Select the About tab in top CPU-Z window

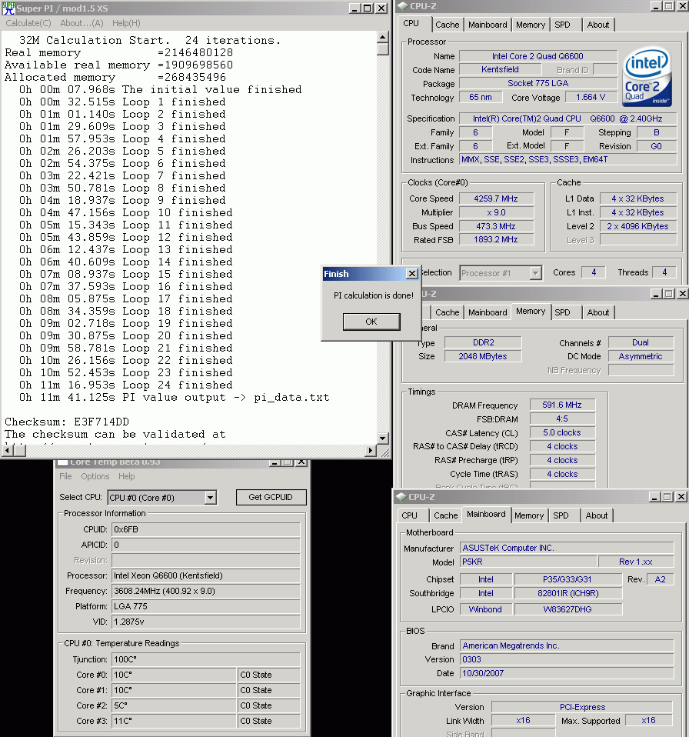(x=598, y=25)
